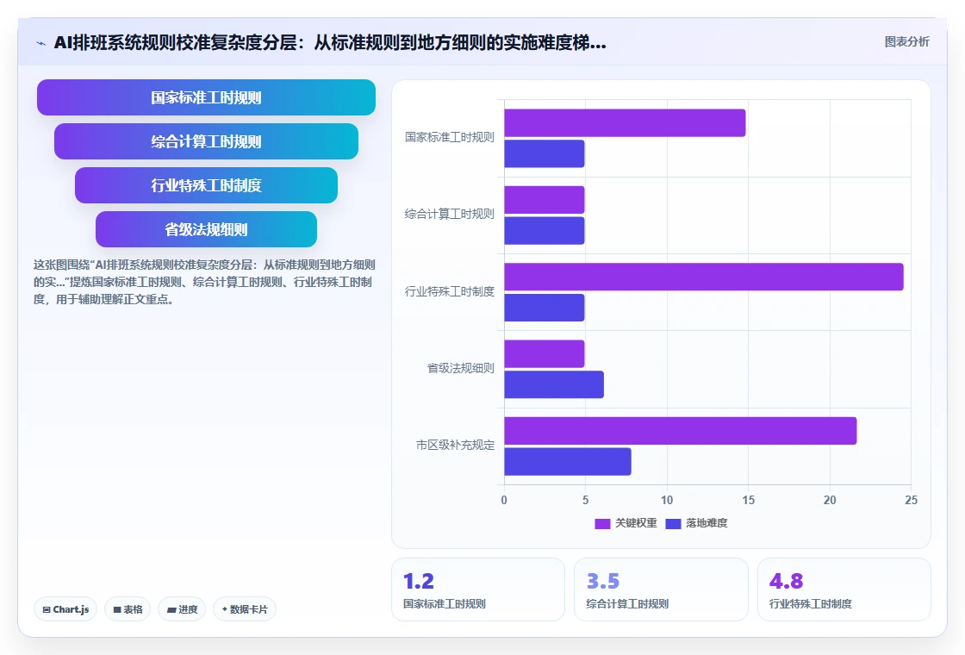
Task: Toggle the 落地难度 legend item
Action: click(x=697, y=523)
